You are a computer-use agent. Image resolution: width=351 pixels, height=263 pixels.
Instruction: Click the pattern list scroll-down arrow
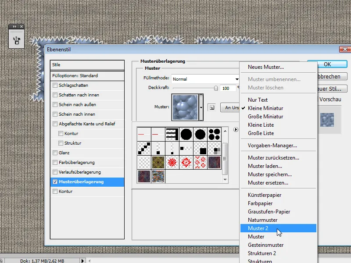click(x=225, y=180)
